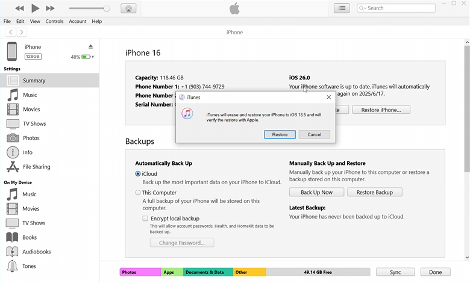This screenshot has width=470, height=283.
Task: Skip to the previous track
Action: pos(19,8)
